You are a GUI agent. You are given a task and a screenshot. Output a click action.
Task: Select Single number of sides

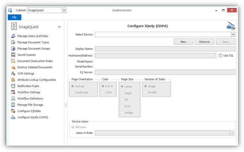coord(145,86)
